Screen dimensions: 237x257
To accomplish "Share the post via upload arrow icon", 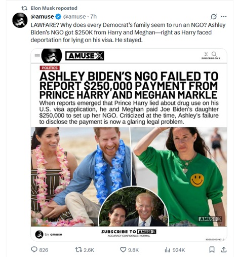I will pos(224,249).
